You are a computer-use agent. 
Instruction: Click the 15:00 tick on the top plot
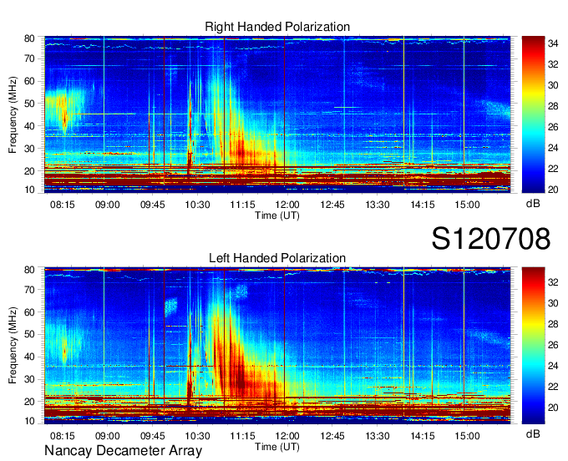[x=467, y=205]
